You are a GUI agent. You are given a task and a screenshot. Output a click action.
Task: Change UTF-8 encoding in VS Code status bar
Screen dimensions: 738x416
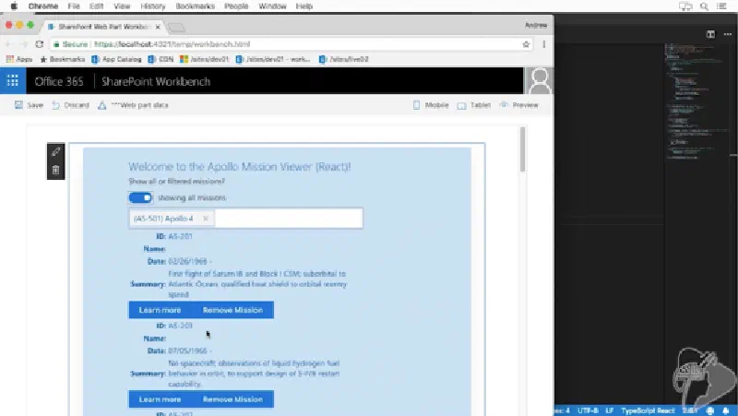(x=588, y=410)
